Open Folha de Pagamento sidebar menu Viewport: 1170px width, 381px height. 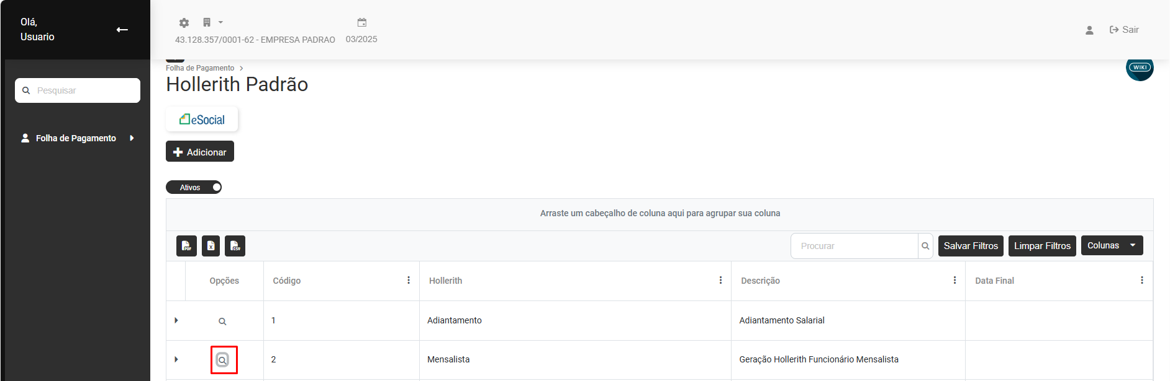[76, 138]
